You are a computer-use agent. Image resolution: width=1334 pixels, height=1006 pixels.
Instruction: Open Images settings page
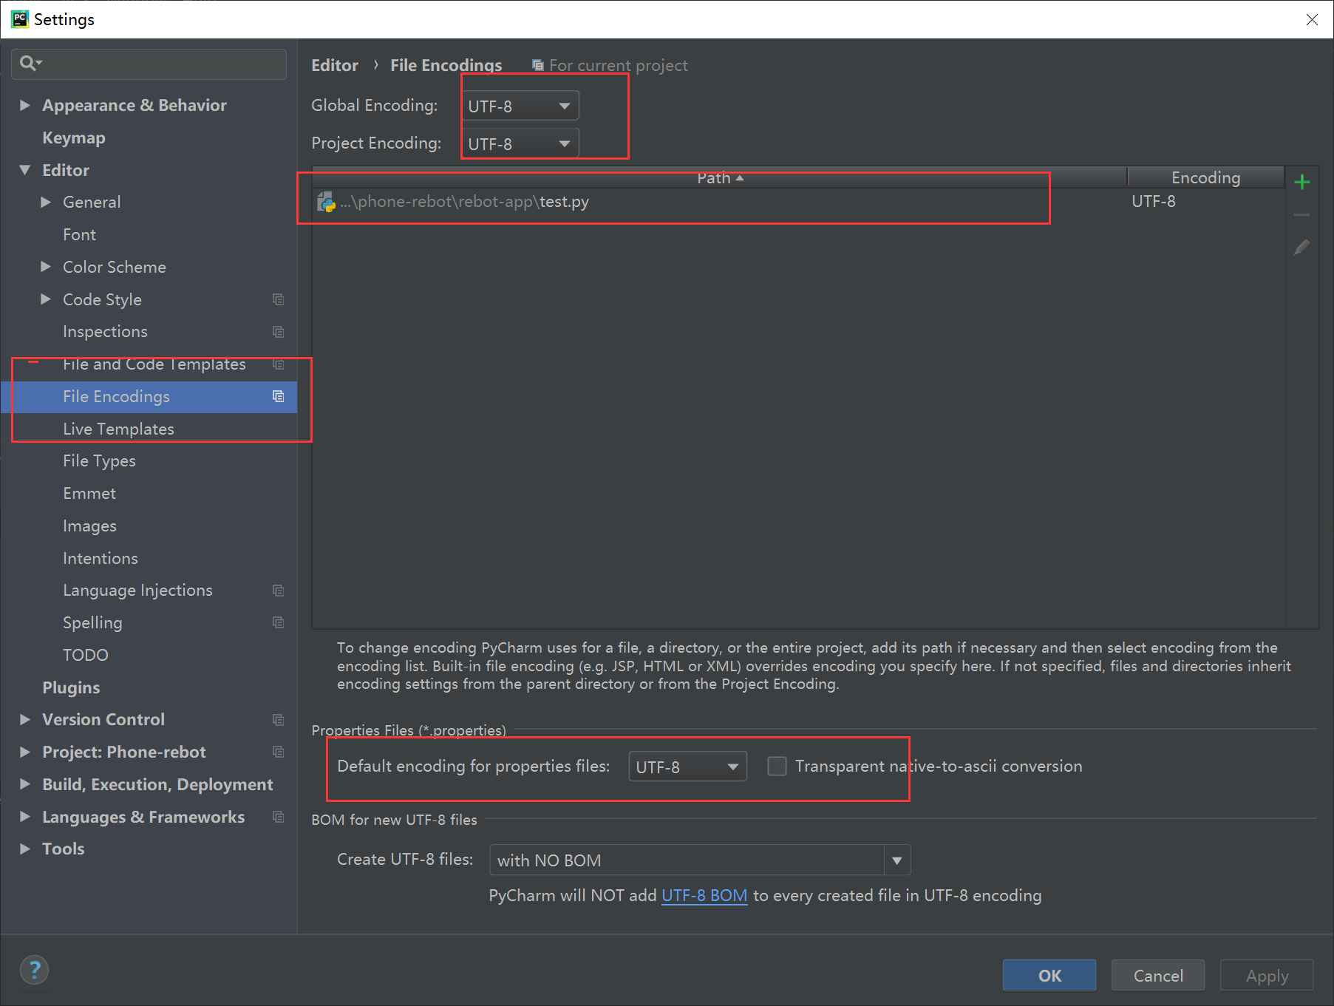pyautogui.click(x=89, y=526)
